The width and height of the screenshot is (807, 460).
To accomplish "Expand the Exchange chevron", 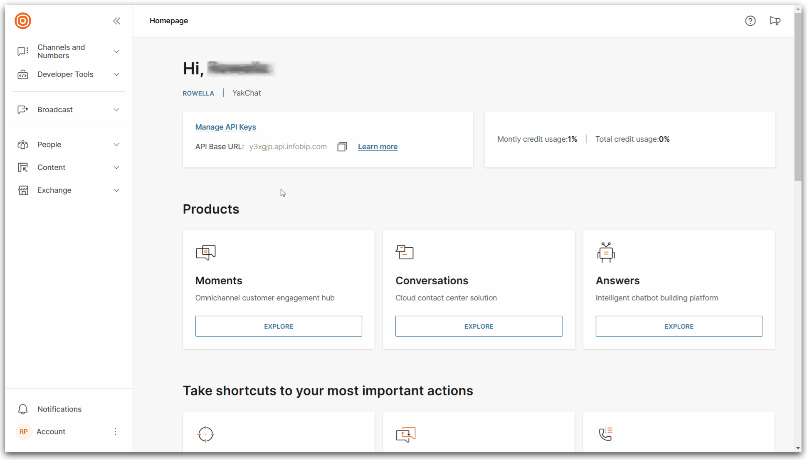I will click(x=116, y=190).
